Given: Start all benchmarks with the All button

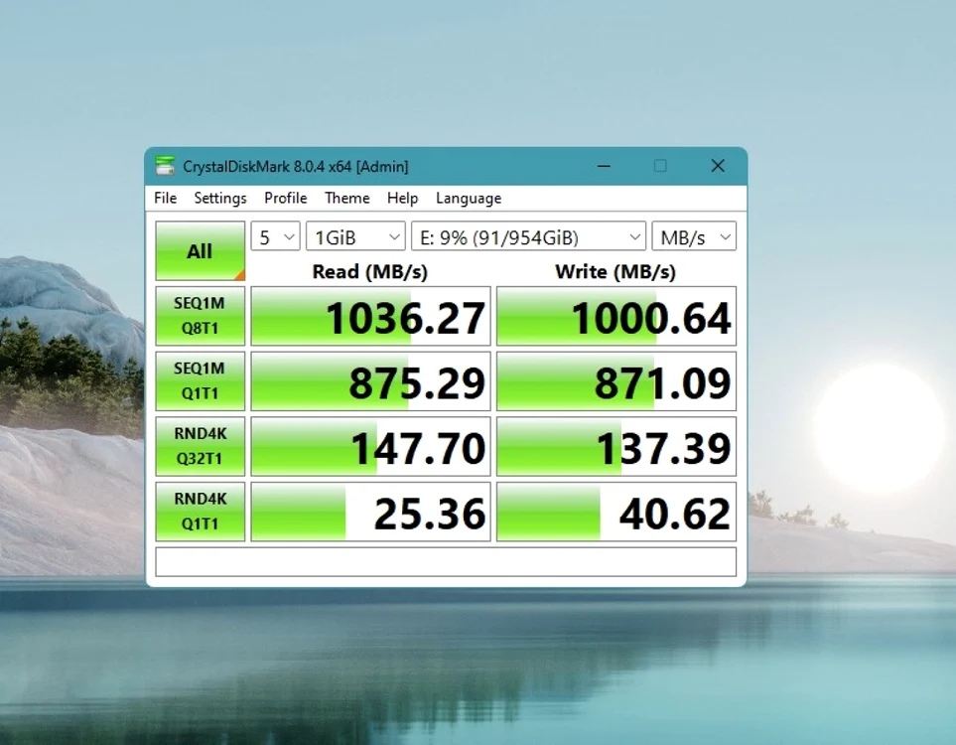Looking at the screenshot, I should (200, 250).
